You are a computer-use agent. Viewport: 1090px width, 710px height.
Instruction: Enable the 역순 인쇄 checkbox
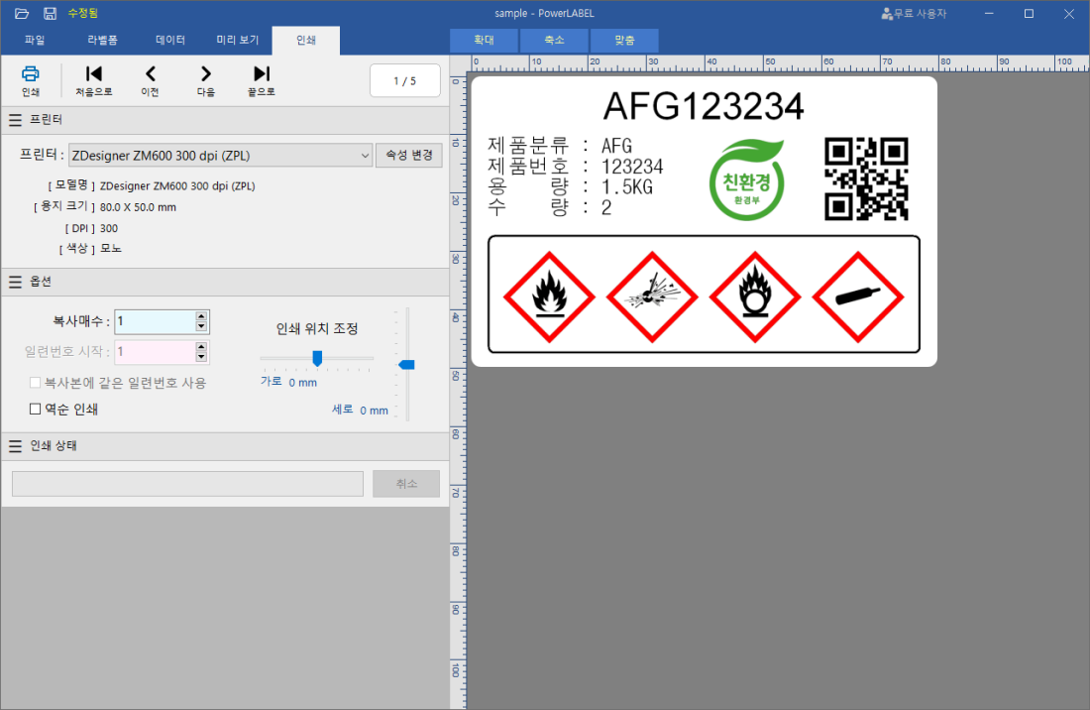coord(36,409)
